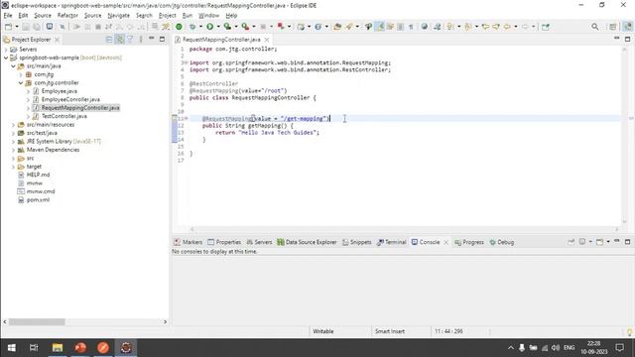Open the Project menu
635x357 pixels.
click(168, 16)
